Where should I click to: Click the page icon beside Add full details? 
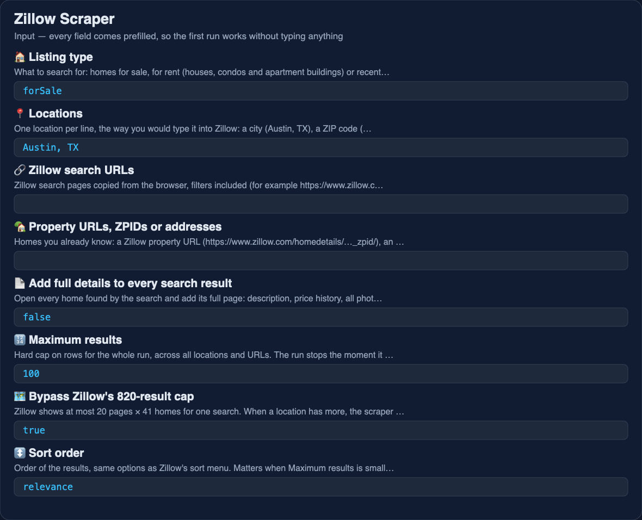coord(20,283)
